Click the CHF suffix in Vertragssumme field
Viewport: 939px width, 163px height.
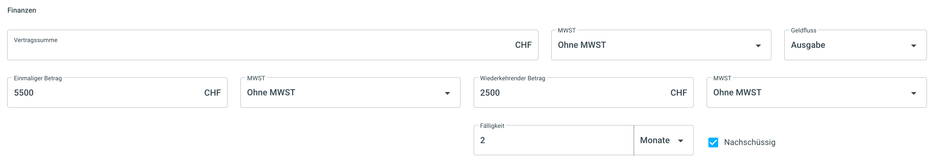pyautogui.click(x=523, y=45)
